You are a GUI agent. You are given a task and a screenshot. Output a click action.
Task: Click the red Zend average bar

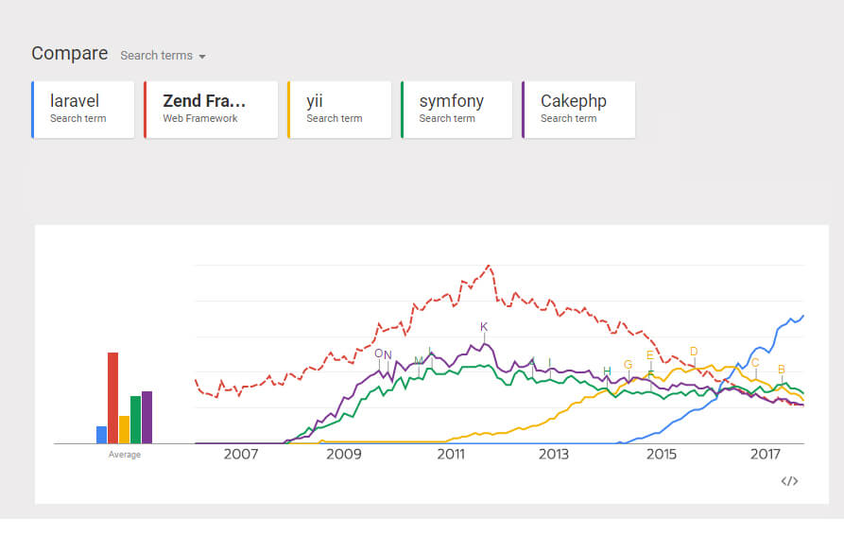pos(112,398)
